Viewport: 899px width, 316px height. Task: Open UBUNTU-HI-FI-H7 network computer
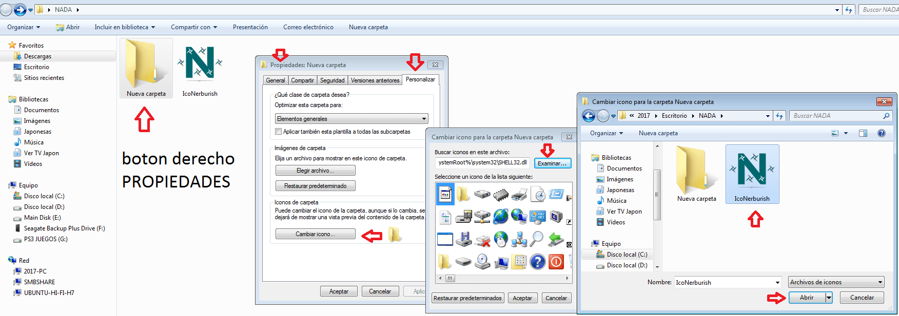click(49, 293)
